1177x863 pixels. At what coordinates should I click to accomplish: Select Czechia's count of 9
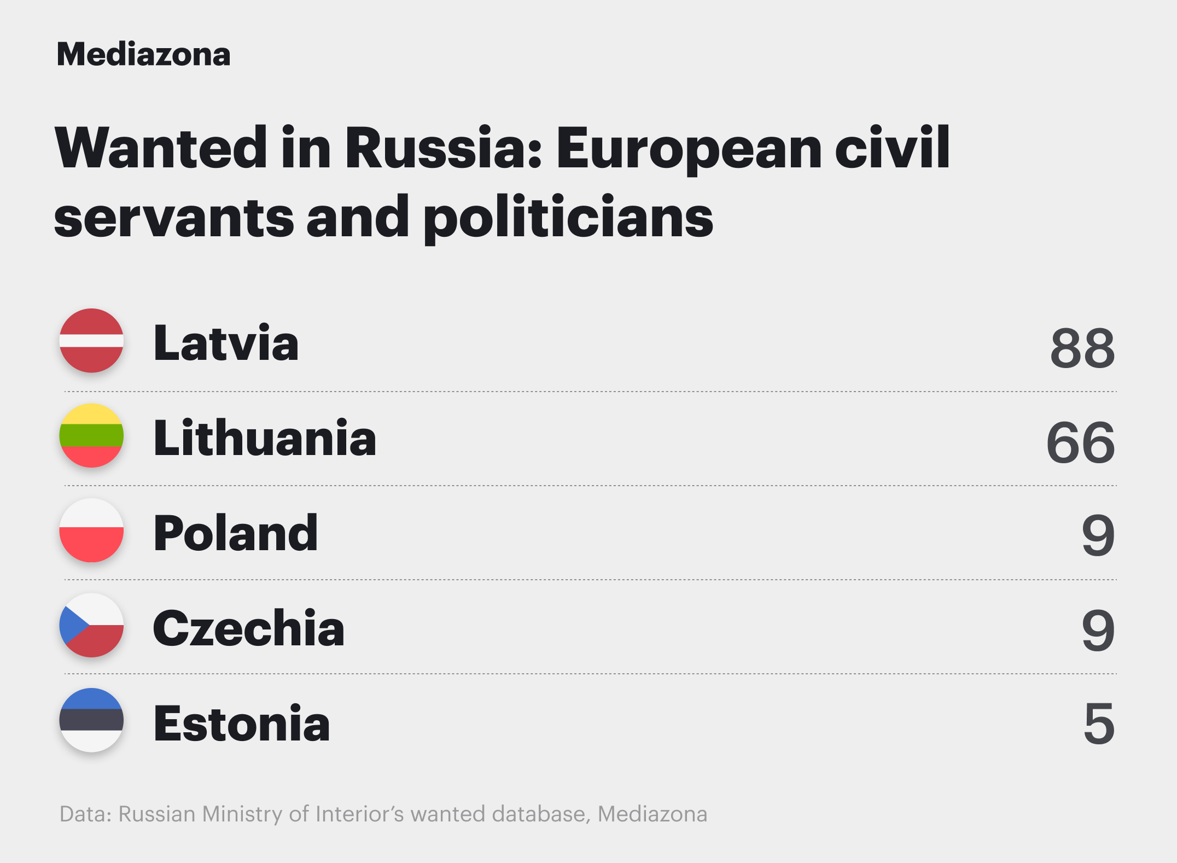pyautogui.click(x=1098, y=631)
